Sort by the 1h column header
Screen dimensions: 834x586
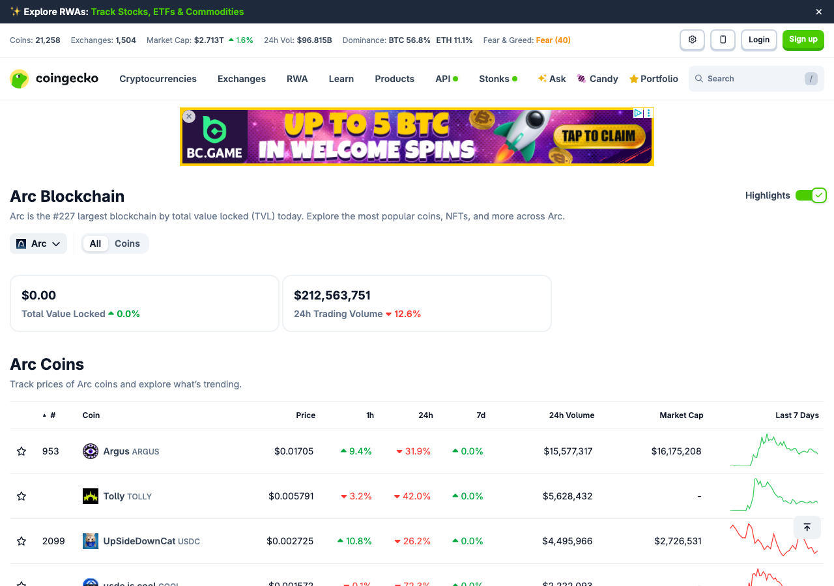tap(370, 415)
